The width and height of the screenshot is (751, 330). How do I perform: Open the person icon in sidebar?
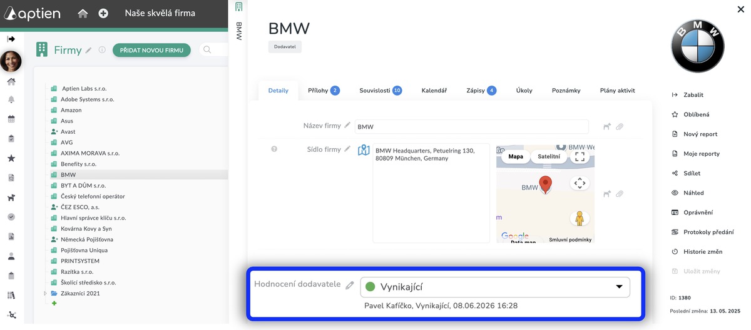click(11, 256)
